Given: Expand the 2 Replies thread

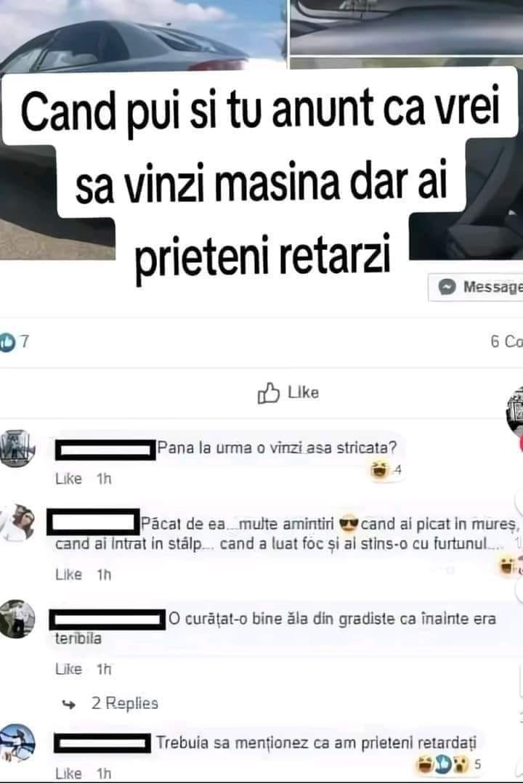Looking at the screenshot, I should (124, 703).
